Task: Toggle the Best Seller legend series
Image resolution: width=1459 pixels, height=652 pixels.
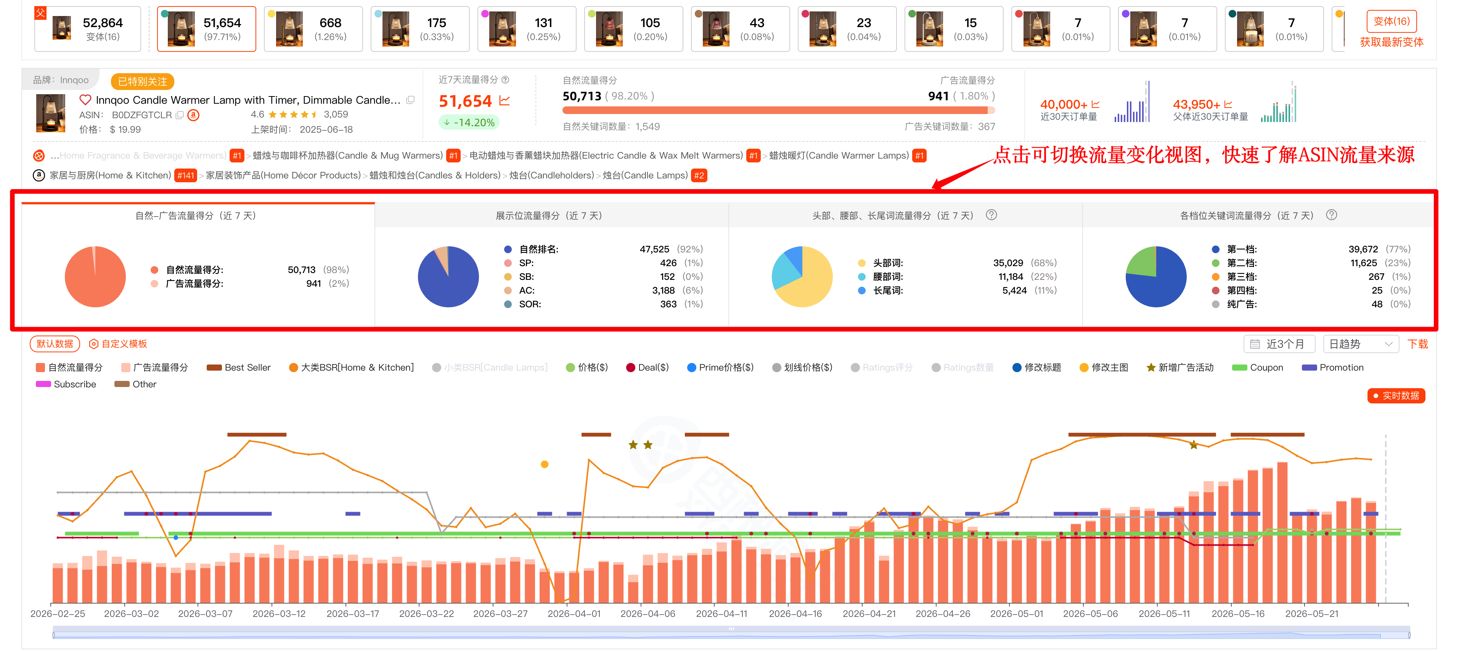Action: (x=238, y=368)
